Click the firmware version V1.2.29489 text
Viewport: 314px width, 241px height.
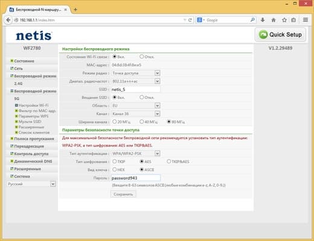[x=280, y=48]
